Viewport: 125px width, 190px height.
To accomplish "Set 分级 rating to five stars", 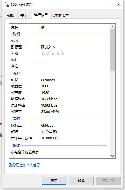I will tap(63, 53).
